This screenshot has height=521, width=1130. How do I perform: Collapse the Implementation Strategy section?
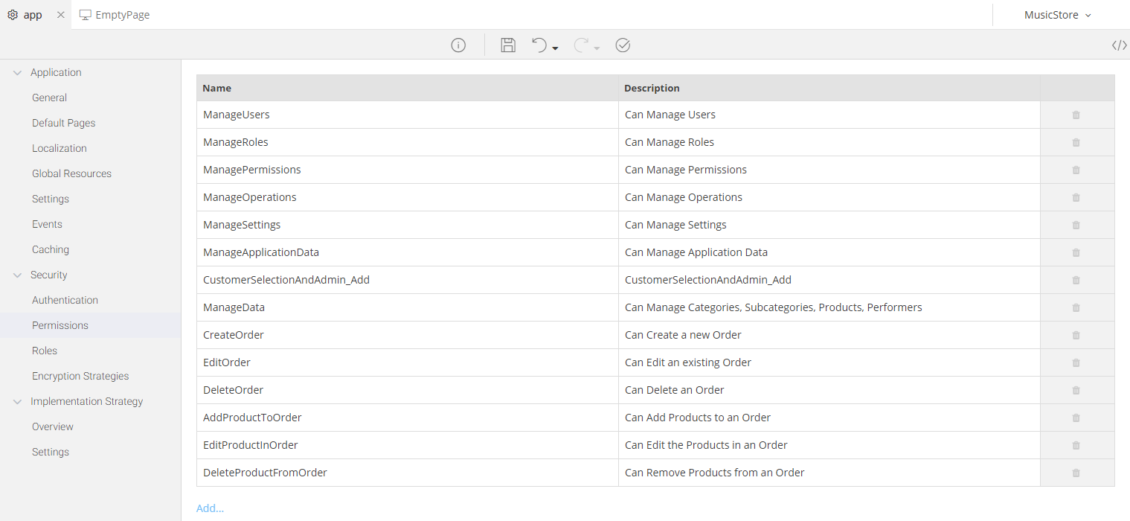[17, 402]
